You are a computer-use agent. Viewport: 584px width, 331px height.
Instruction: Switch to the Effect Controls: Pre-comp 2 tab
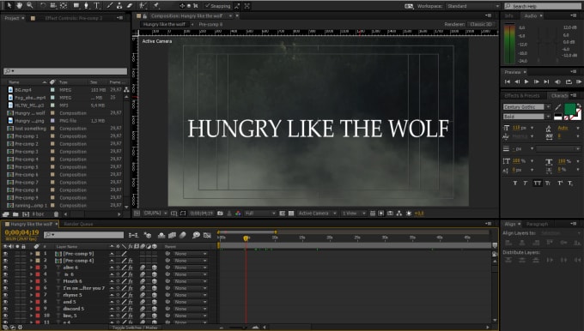[73, 18]
